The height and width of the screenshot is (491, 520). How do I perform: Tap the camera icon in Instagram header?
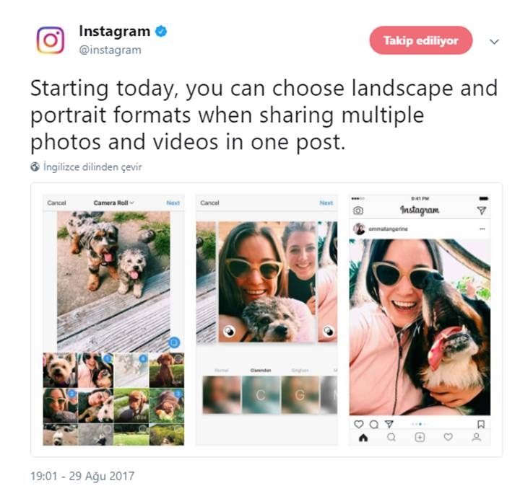click(x=357, y=211)
